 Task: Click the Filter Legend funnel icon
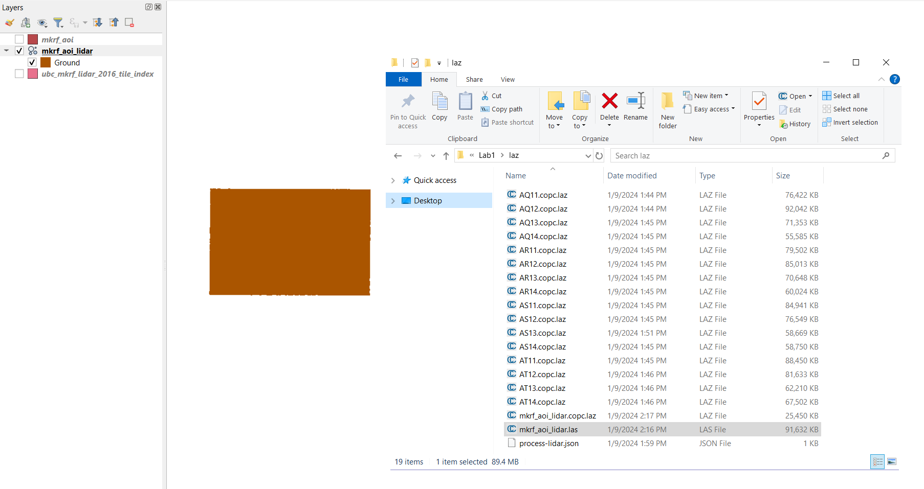58,22
